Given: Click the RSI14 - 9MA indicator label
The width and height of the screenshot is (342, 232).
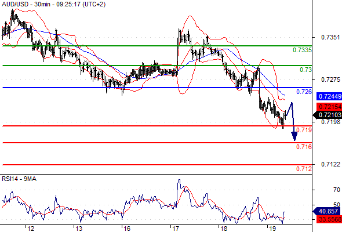Looking at the screenshot, I should (19, 179).
